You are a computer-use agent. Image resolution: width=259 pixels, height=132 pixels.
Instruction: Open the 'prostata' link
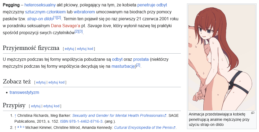(x=141, y=59)
